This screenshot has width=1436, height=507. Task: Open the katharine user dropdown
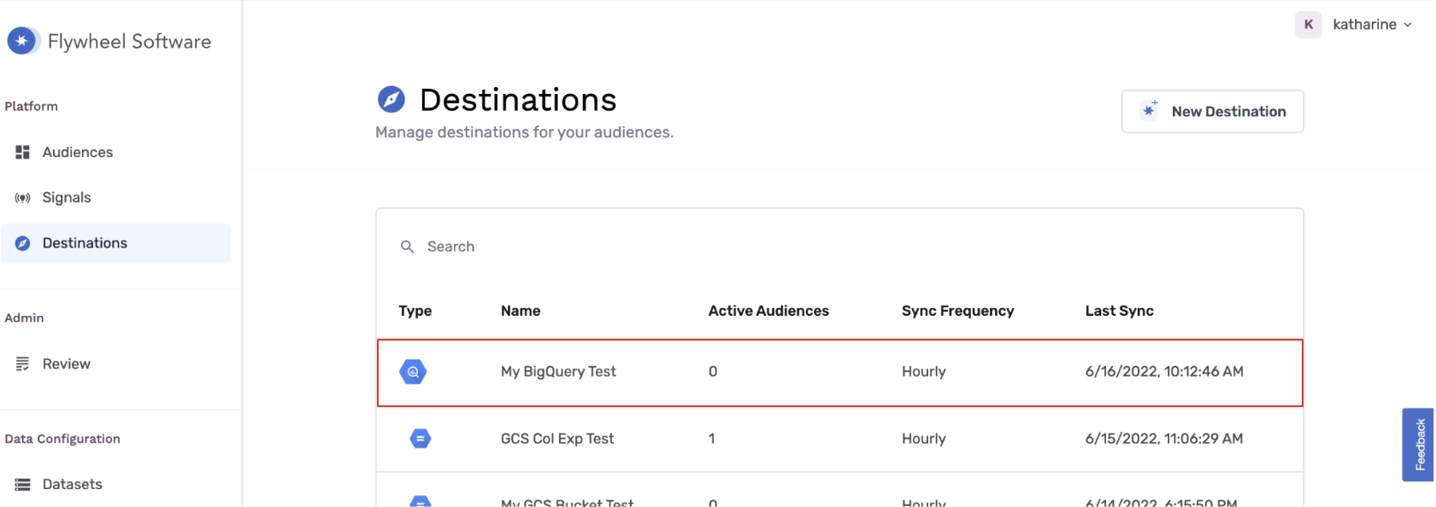(x=1372, y=25)
